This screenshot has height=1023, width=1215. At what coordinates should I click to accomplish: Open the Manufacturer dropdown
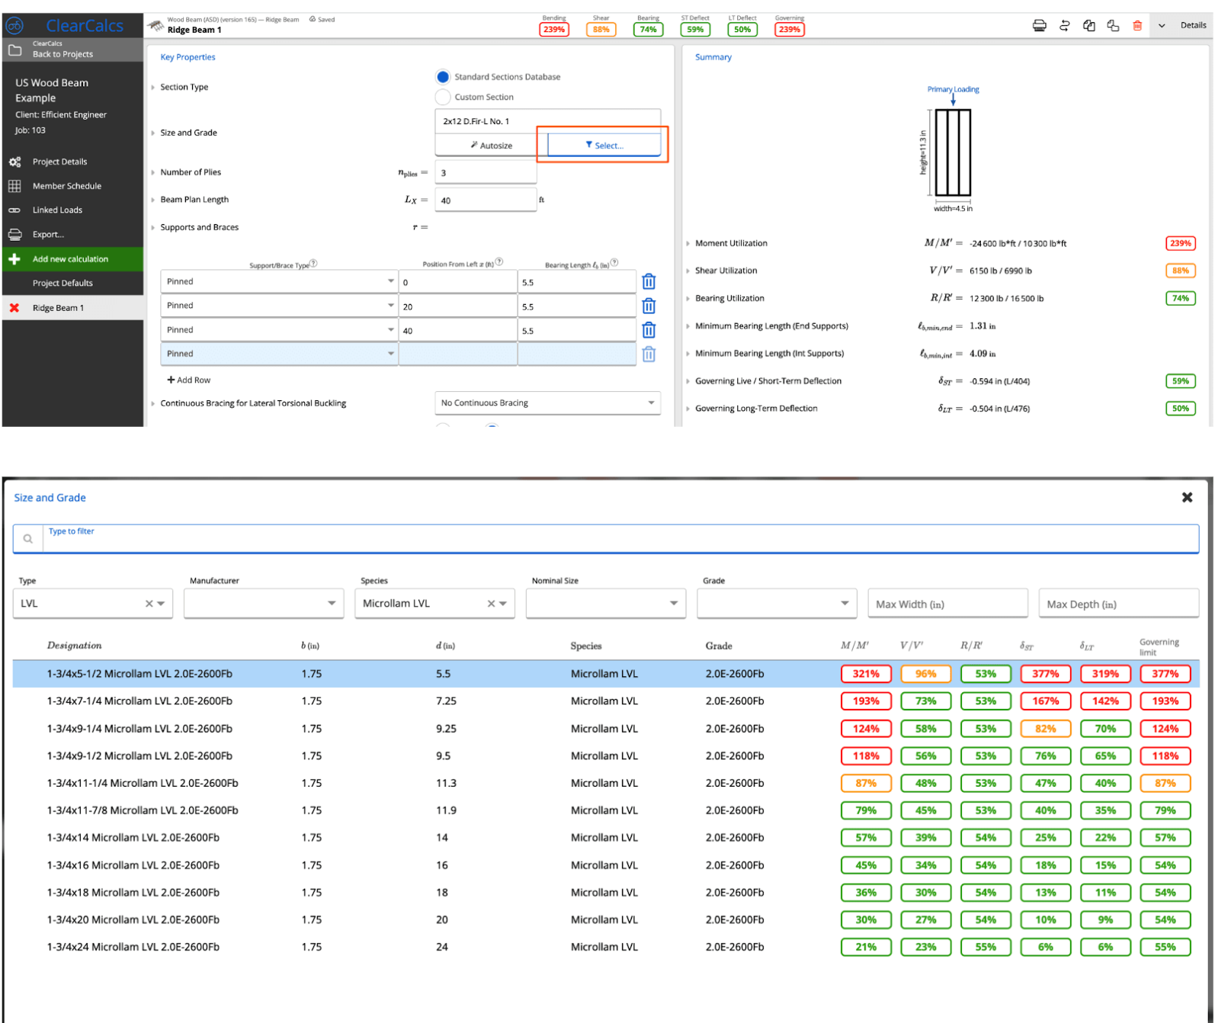(x=264, y=604)
